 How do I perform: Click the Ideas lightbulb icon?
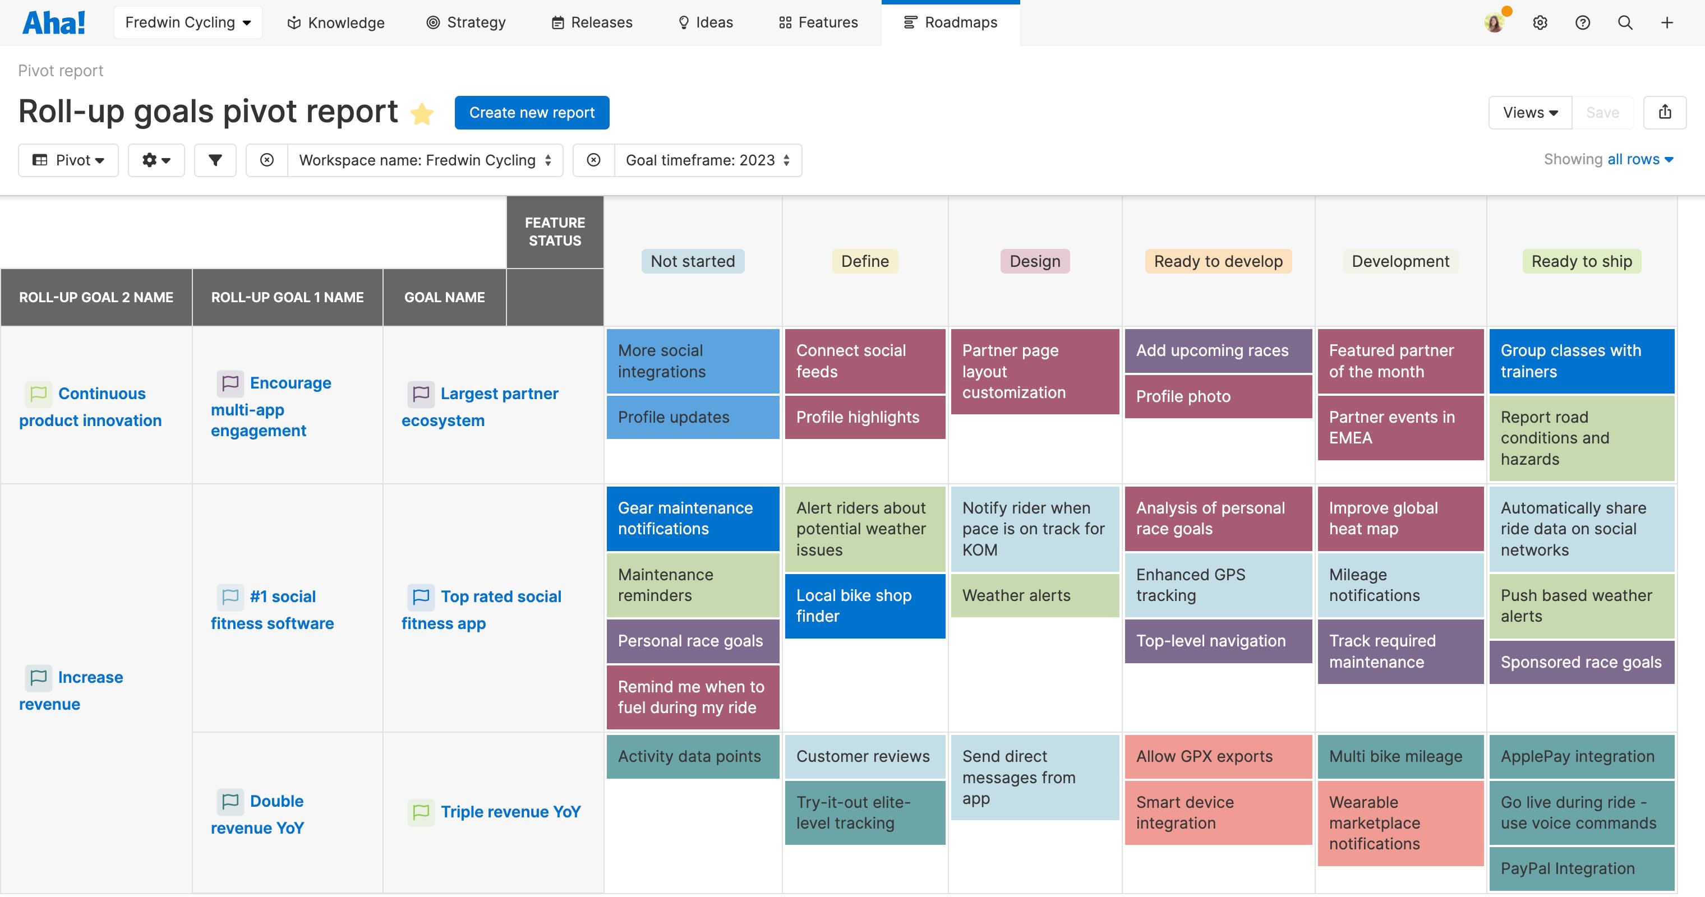coord(684,22)
